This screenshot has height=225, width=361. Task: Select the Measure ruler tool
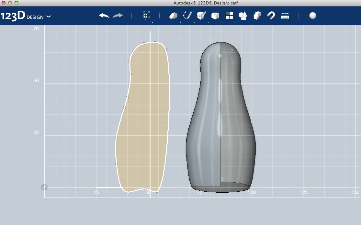click(x=285, y=16)
